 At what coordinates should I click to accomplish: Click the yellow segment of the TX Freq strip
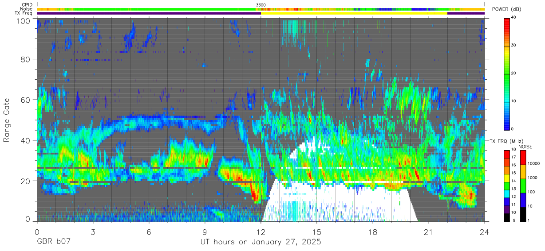(x=354, y=13)
